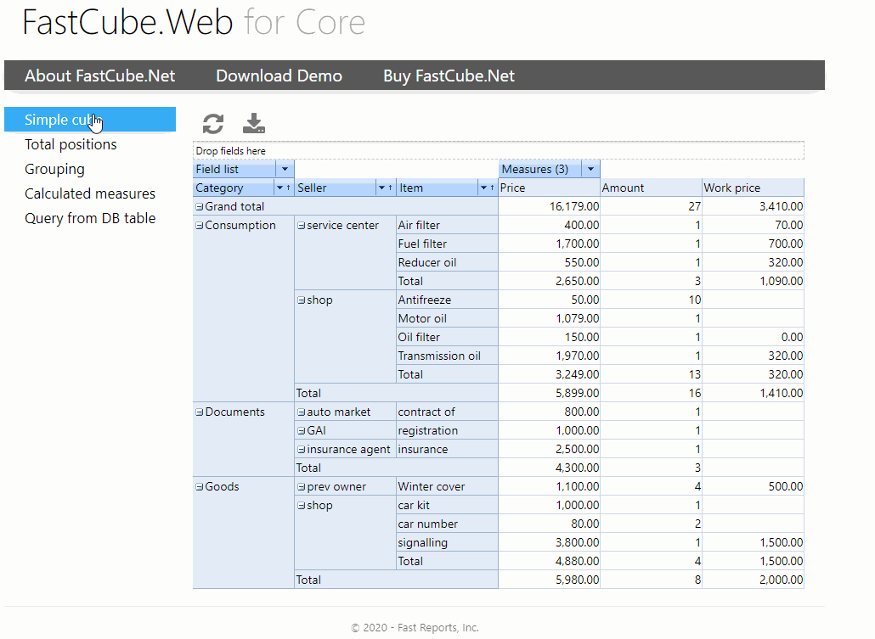Click the Antifreeze row label
Image resolution: width=875 pixels, height=639 pixels.
pyautogui.click(x=447, y=300)
